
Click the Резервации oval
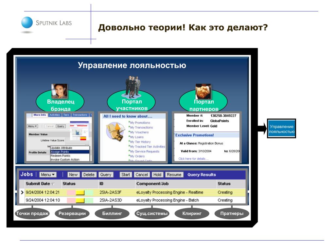(x=72, y=213)
